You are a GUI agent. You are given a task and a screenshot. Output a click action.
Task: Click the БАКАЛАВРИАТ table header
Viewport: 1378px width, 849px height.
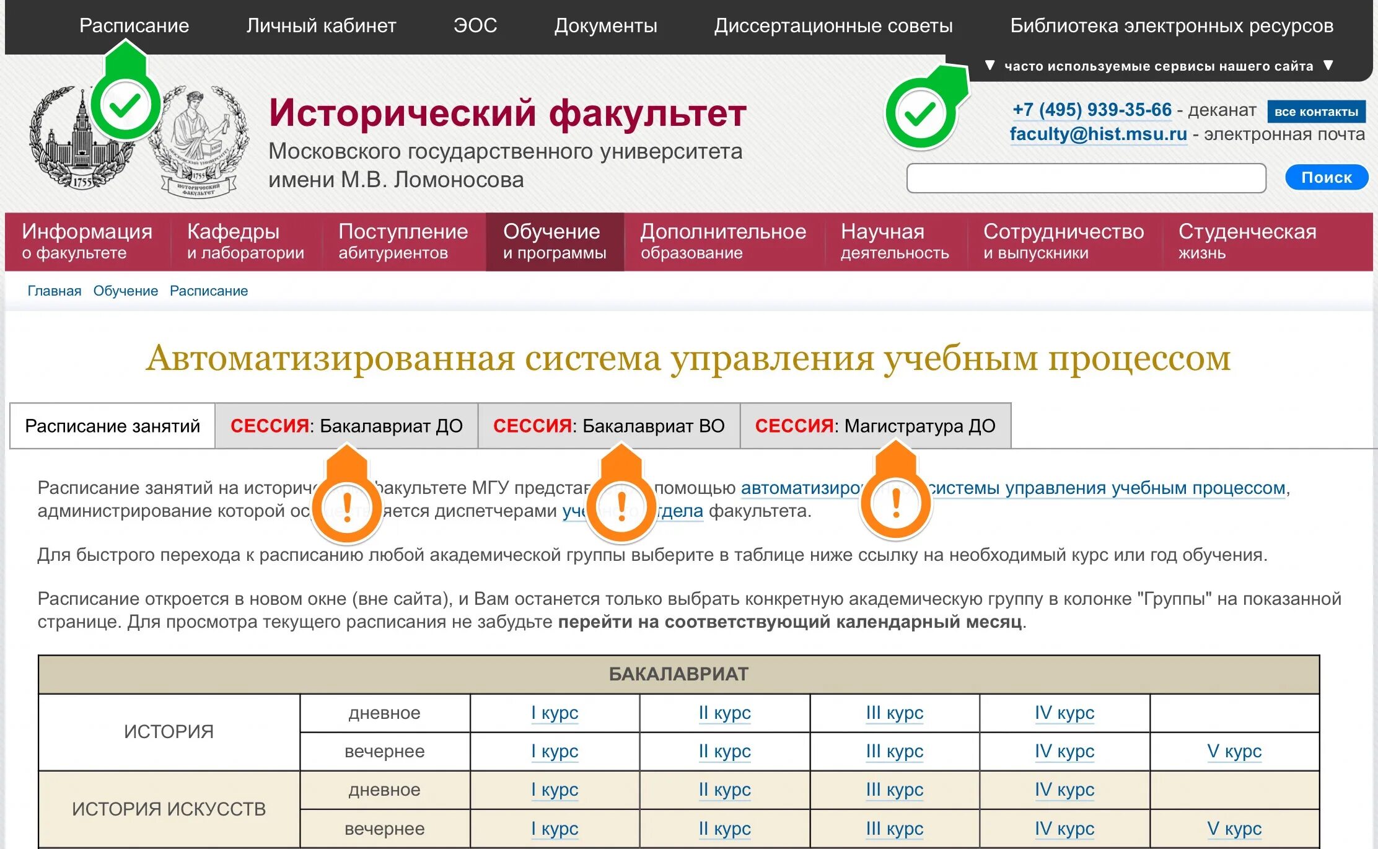(679, 674)
